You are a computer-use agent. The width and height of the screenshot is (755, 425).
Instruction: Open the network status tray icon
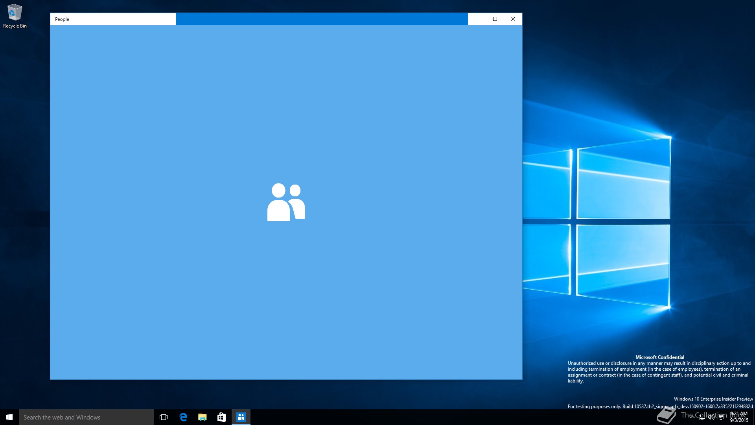click(x=702, y=417)
